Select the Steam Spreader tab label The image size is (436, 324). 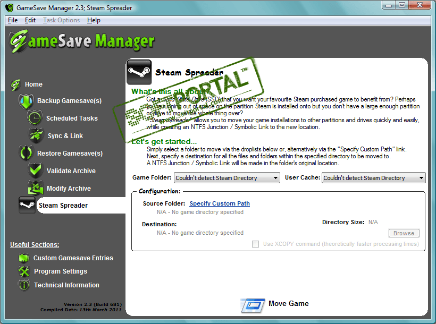[63, 206]
